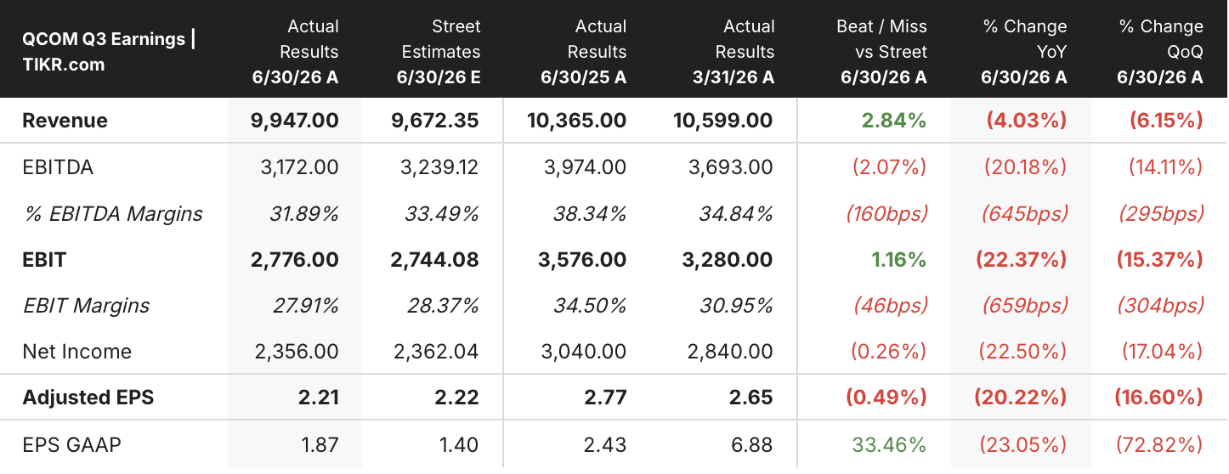The image size is (1229, 474).
Task: Select the EPS GAAP beat value 33.46%
Action: click(890, 444)
